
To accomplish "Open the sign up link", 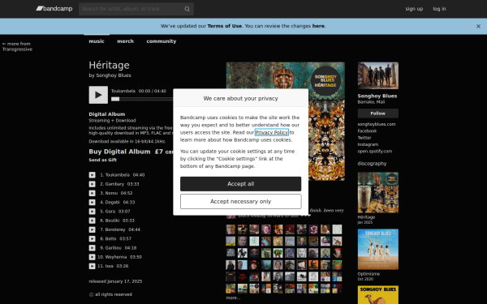I will click(414, 9).
